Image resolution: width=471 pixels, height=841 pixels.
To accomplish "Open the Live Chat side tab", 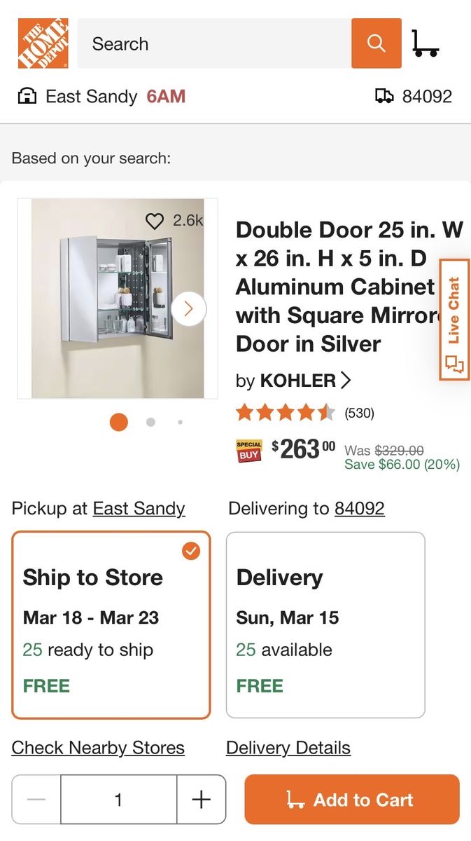I will [x=454, y=320].
